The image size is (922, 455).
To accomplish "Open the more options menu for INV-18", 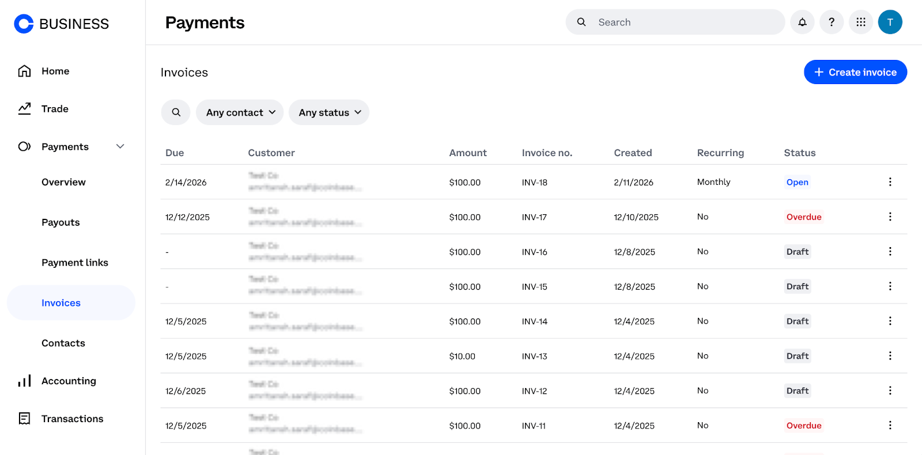I will 890,182.
